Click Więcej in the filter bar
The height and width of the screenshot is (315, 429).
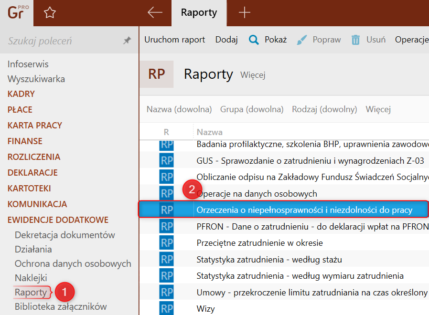(378, 110)
